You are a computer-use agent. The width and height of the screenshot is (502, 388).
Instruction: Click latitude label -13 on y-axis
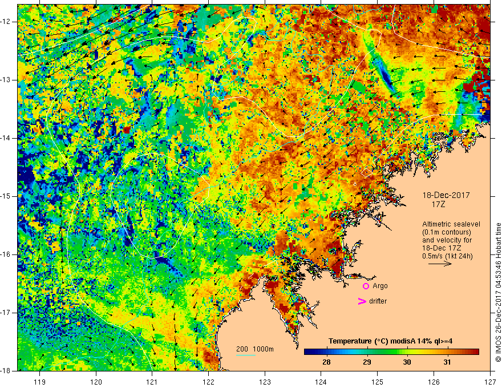tap(6, 80)
